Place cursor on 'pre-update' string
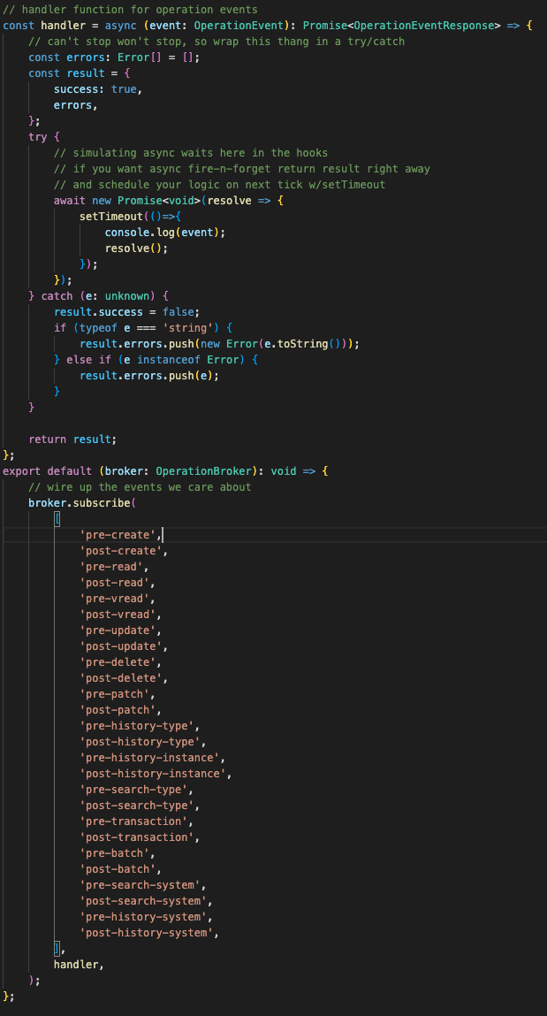Image resolution: width=547 pixels, height=1016 pixels. point(118,630)
